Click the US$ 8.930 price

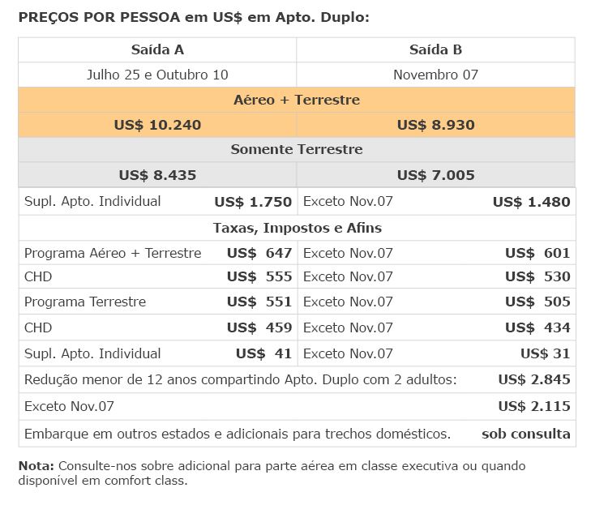coord(435,125)
